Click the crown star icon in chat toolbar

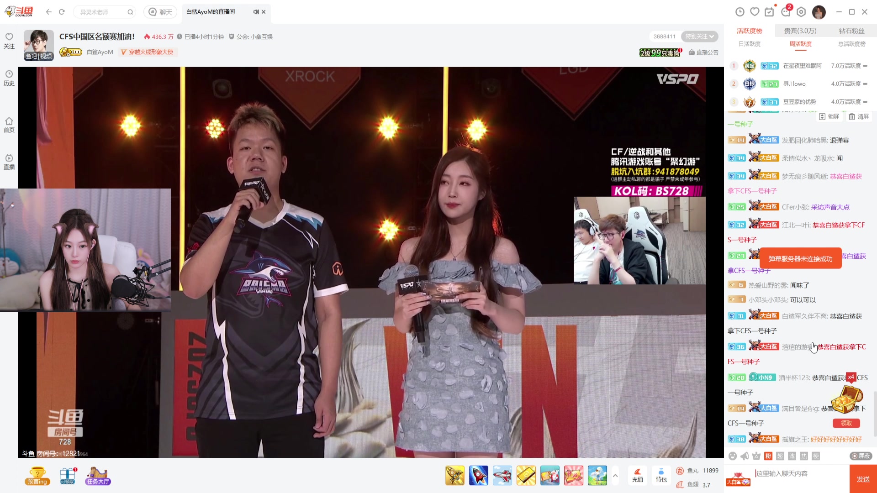(x=756, y=456)
